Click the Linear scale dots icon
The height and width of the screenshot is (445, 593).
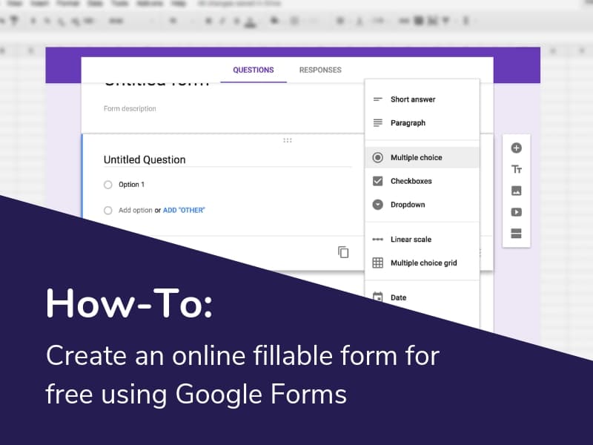(378, 240)
